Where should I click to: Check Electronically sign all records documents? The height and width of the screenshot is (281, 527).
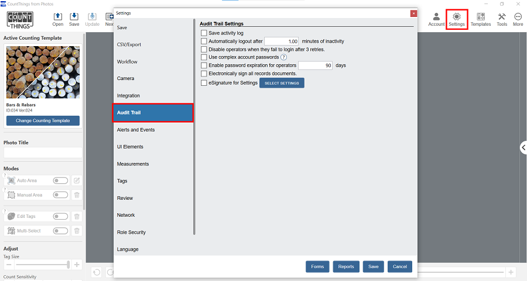pos(204,74)
